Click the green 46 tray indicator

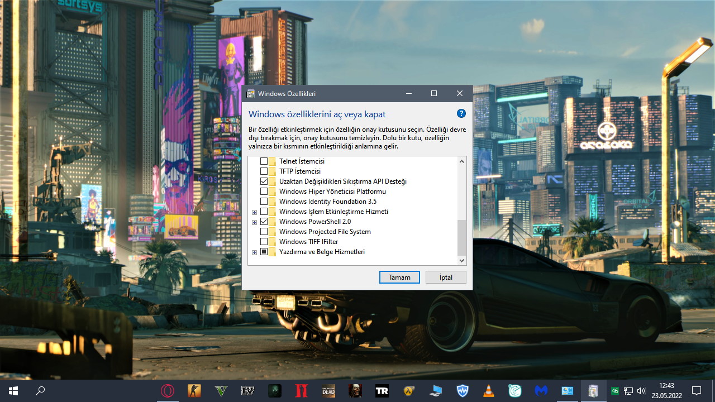pyautogui.click(x=615, y=391)
